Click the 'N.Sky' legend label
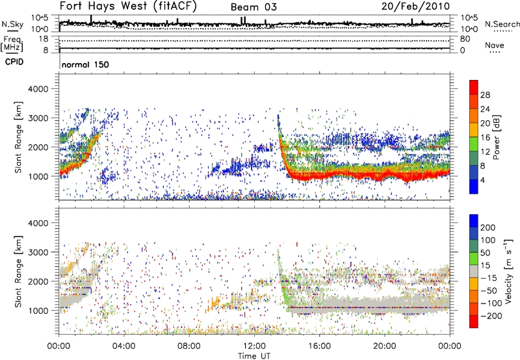This screenshot has height=360, width=520. pyautogui.click(x=12, y=24)
